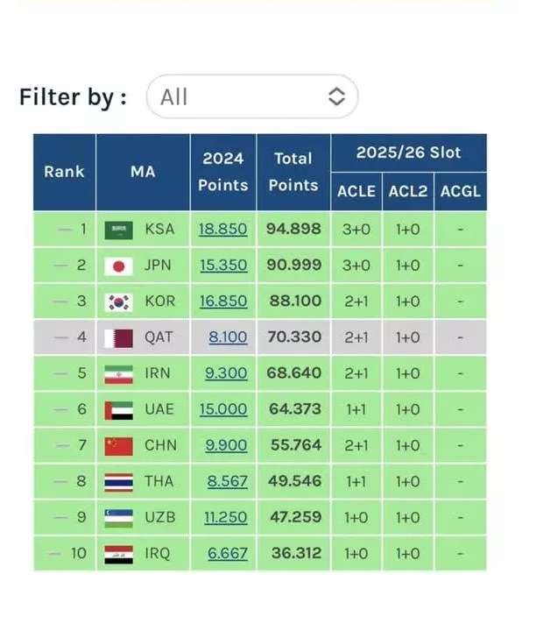The height and width of the screenshot is (617, 557).
Task: Click the Uzbekistan flag icon
Action: 118,517
